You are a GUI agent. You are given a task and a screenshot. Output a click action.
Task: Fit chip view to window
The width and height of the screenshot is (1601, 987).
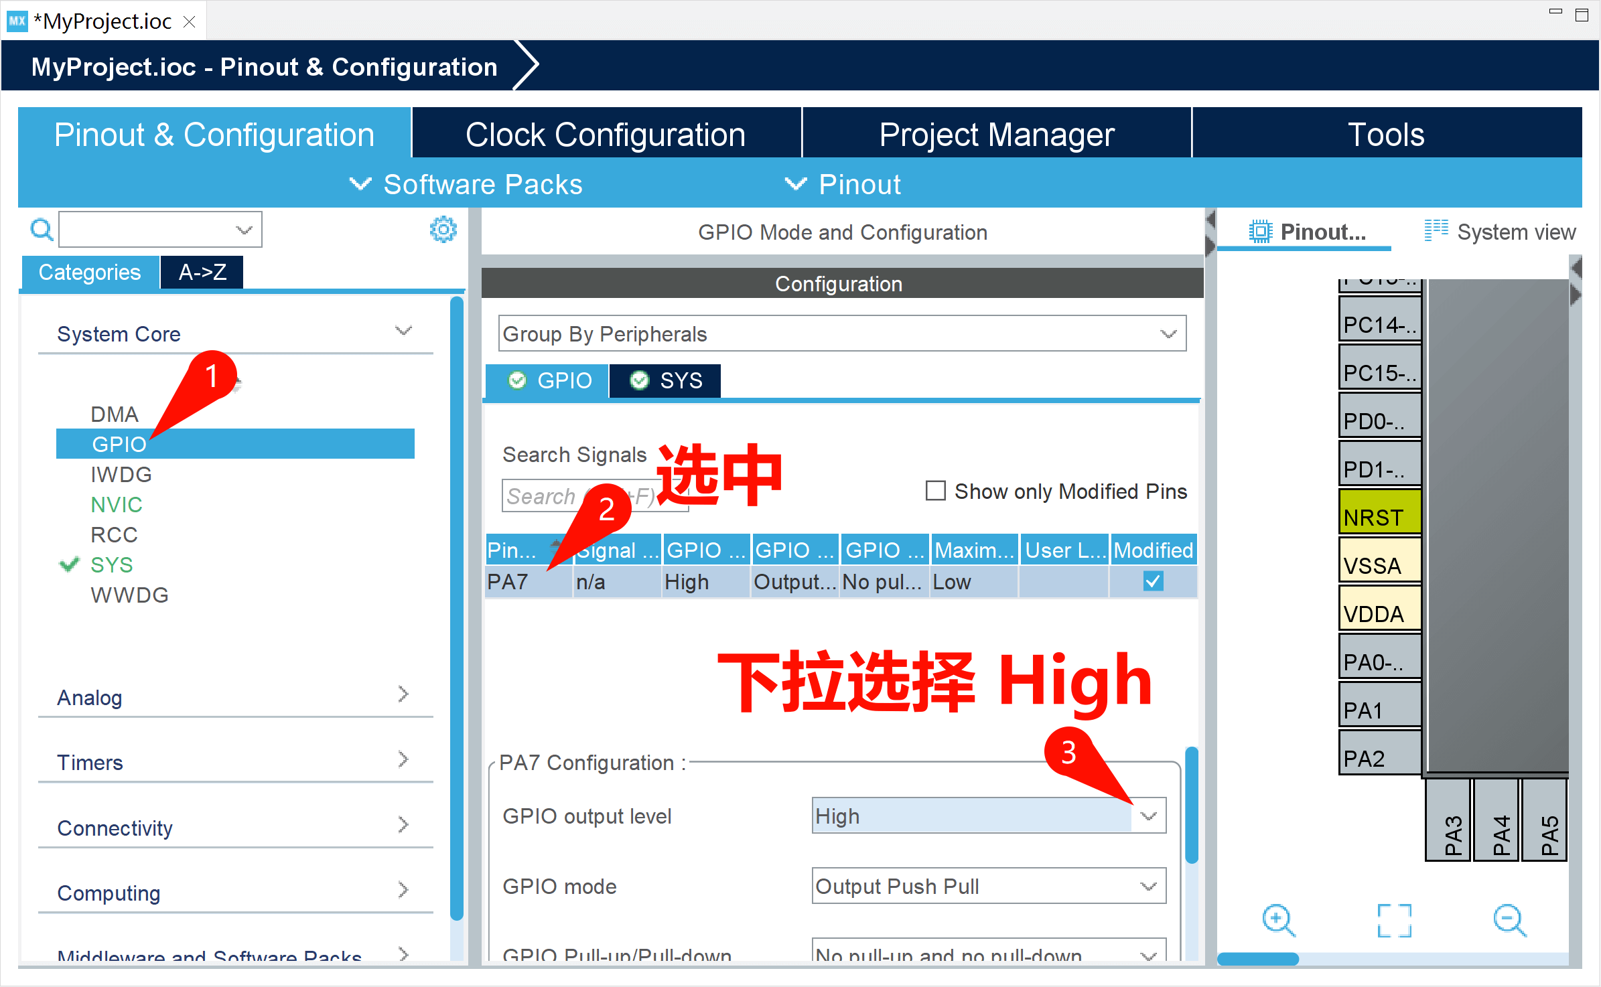[x=1394, y=920]
